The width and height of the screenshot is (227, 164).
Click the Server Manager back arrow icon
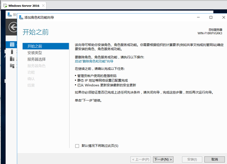[13, 27]
